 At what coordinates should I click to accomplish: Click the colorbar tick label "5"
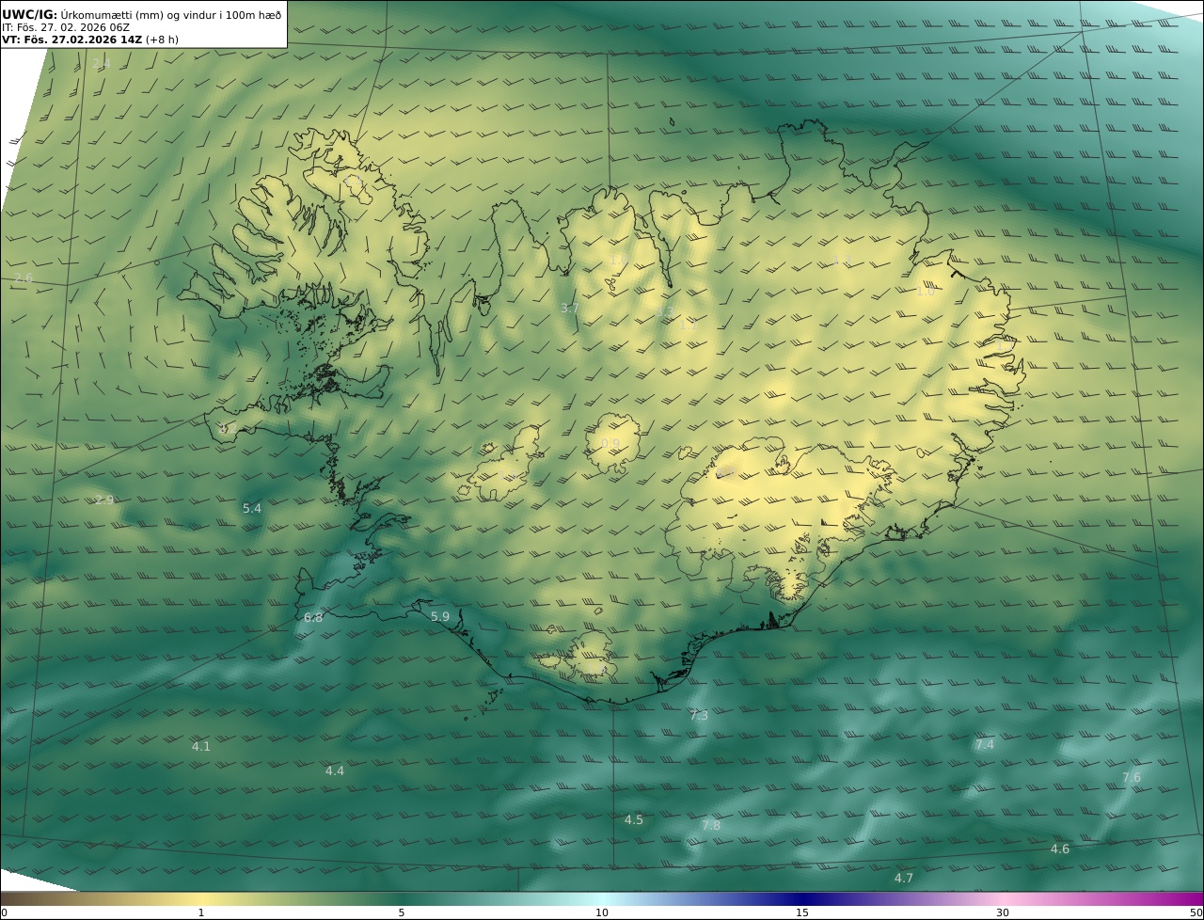402,912
